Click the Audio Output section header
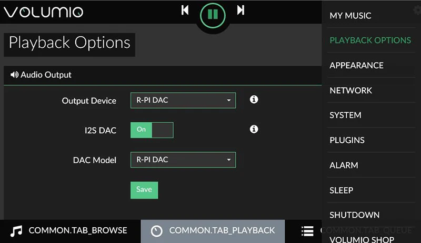Image resolution: width=421 pixels, height=243 pixels. click(x=163, y=75)
